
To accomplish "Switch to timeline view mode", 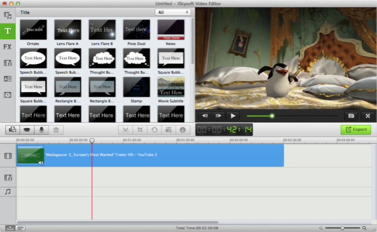I will [10, 228].
